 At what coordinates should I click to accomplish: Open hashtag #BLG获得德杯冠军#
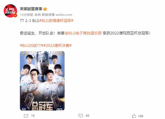56,21
